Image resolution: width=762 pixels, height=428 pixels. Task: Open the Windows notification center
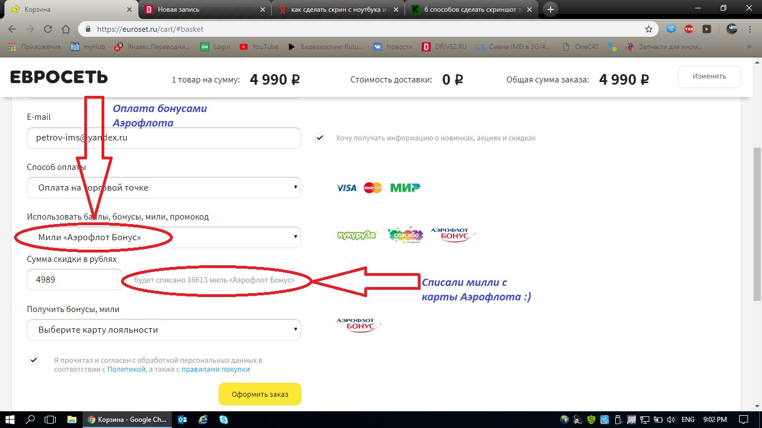click(x=744, y=419)
